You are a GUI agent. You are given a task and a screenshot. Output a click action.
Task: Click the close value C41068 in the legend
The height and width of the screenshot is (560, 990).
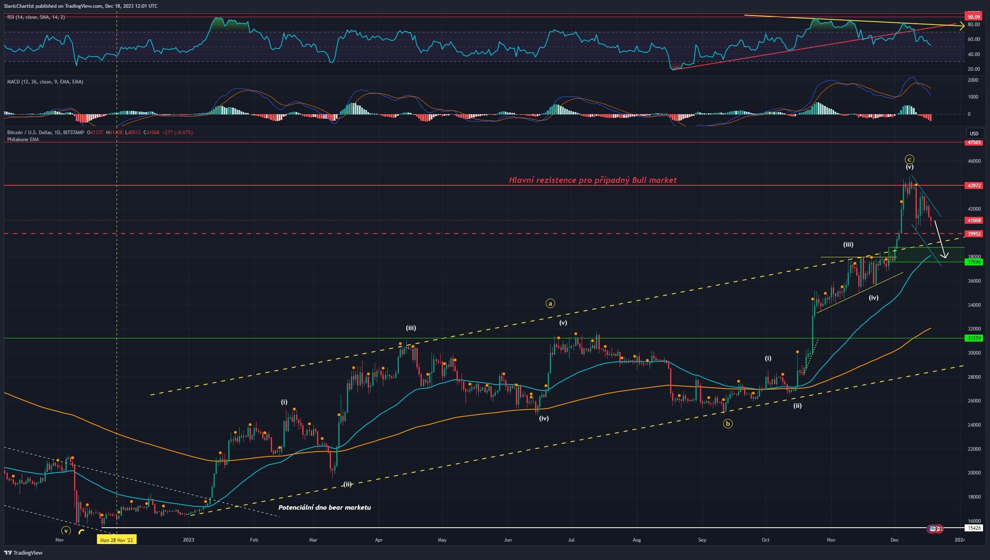pos(151,133)
